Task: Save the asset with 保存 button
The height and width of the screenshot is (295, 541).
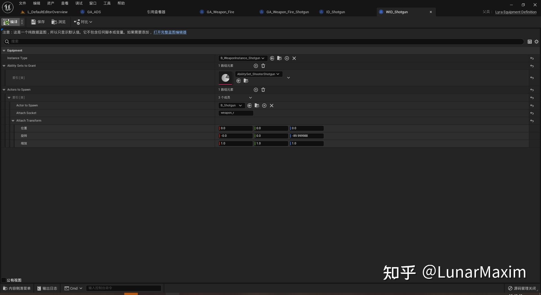Action: coord(38,22)
